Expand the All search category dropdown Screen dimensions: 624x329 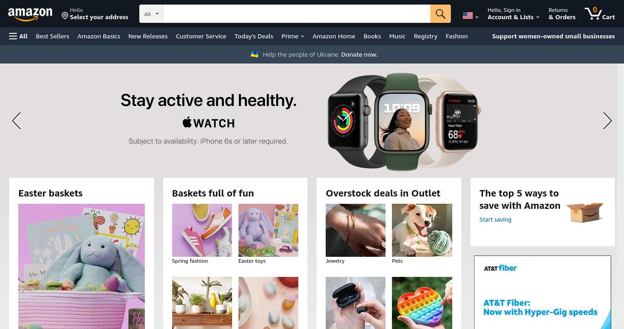coord(151,14)
